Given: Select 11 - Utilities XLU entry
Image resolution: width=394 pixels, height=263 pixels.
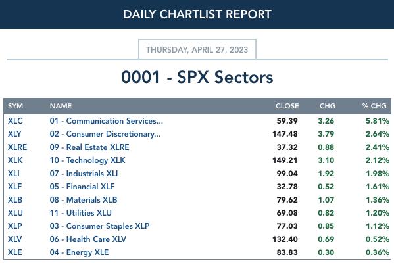Looking at the screenshot, I should (81, 213).
